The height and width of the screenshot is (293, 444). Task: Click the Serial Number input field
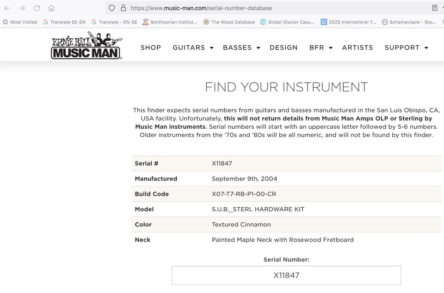pos(286,275)
